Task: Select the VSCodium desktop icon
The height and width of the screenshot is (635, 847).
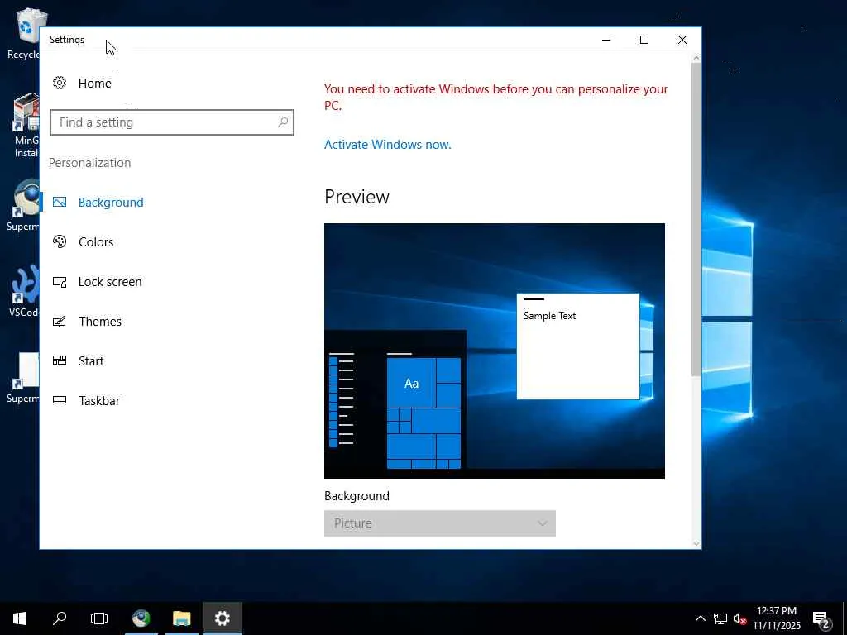Action: click(x=23, y=292)
